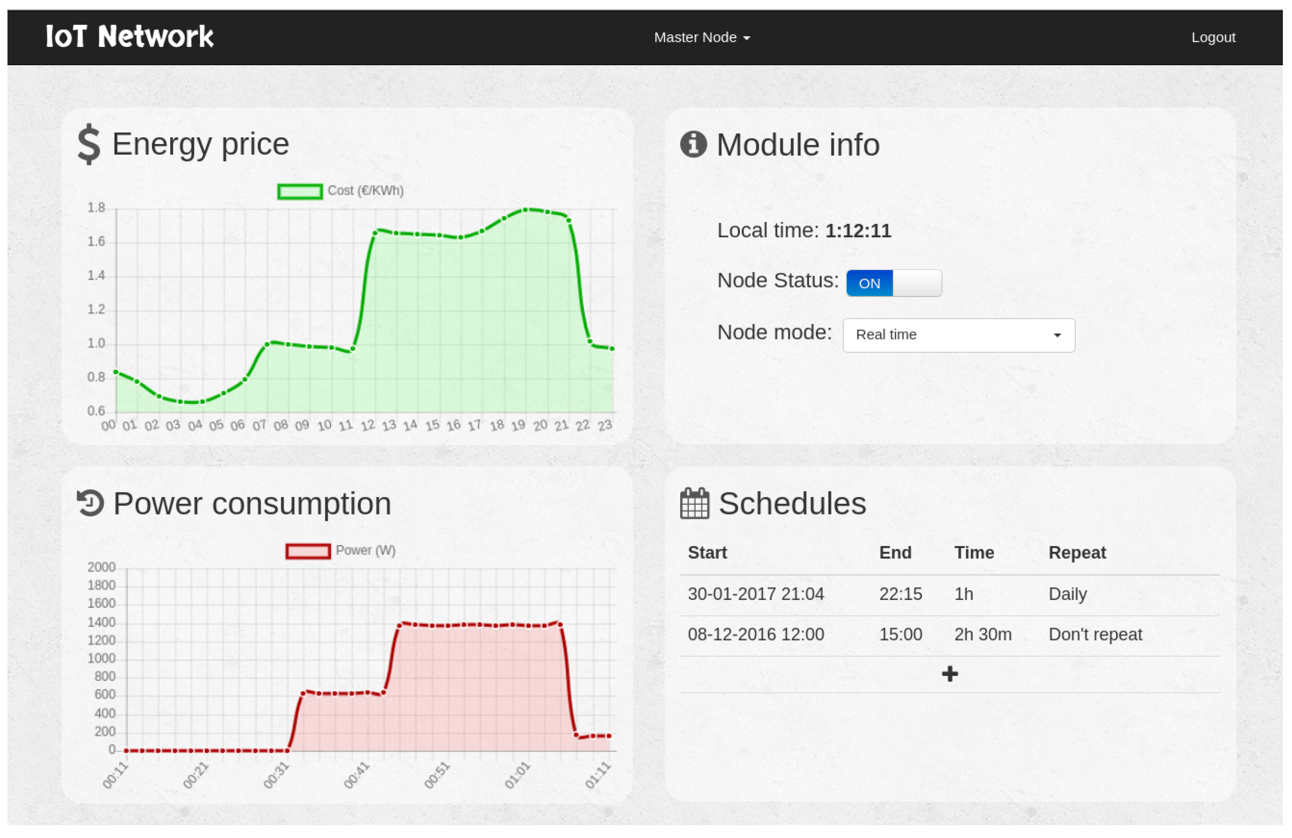Add a new schedule with plus icon
Viewport: 1292px width, 838px height.
pyautogui.click(x=950, y=674)
